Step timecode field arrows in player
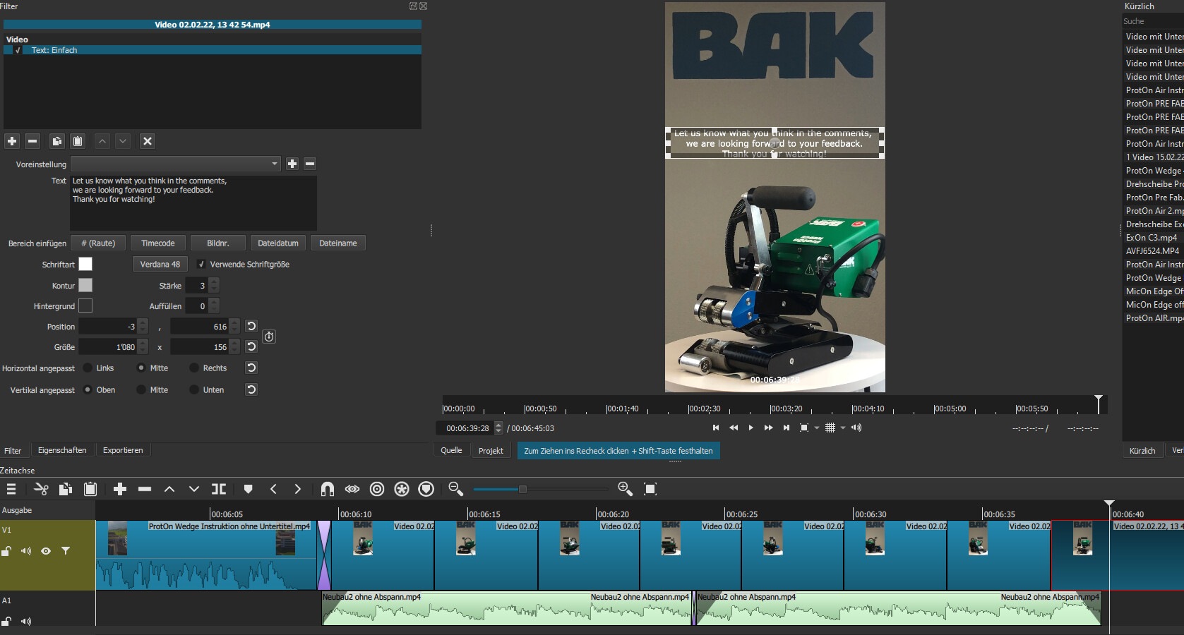The height and width of the screenshot is (635, 1184). click(x=498, y=428)
